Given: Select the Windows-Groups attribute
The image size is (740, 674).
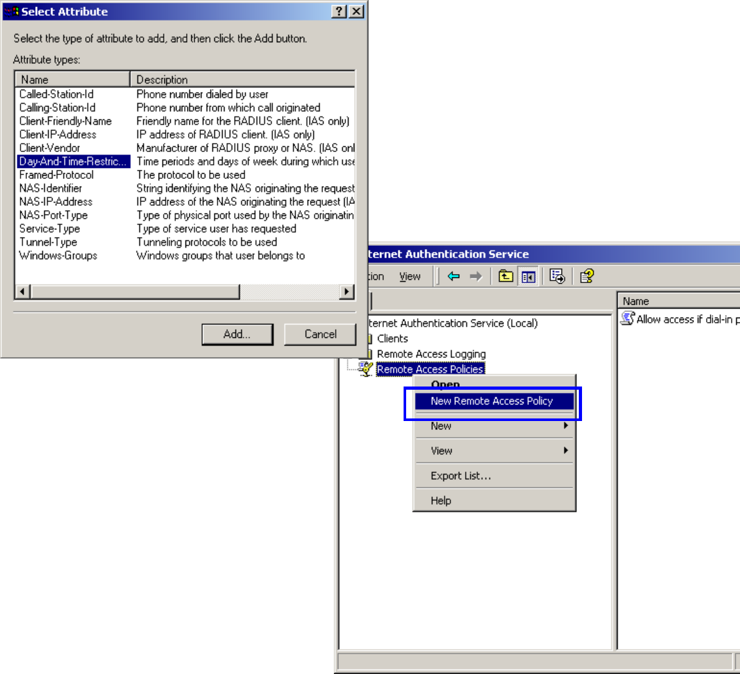Looking at the screenshot, I should click(x=58, y=256).
